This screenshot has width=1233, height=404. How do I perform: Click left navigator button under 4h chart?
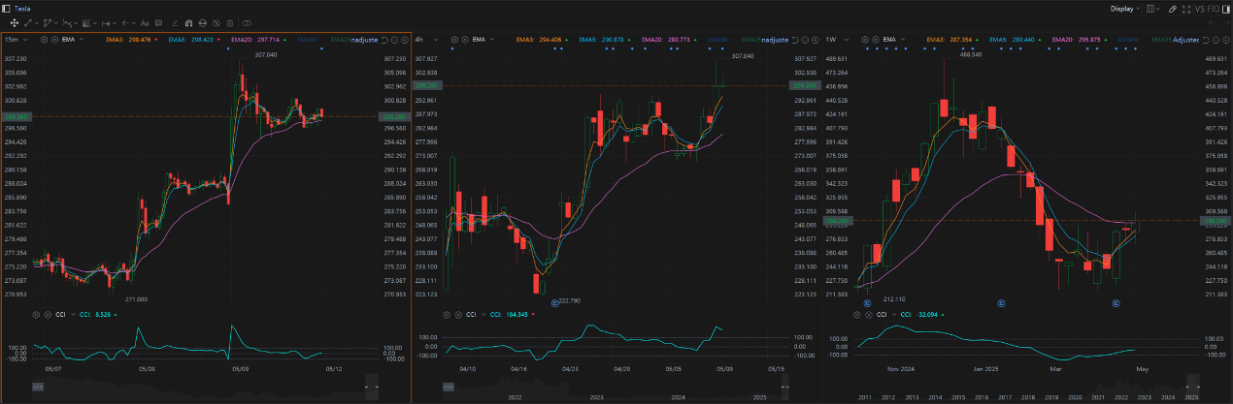(x=449, y=387)
